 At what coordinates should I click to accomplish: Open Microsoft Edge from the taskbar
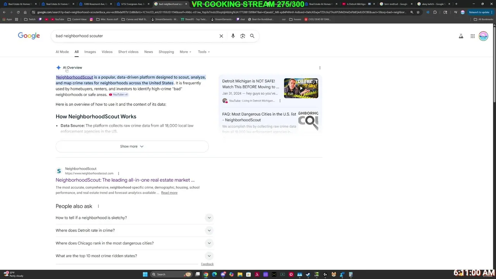[214, 274]
